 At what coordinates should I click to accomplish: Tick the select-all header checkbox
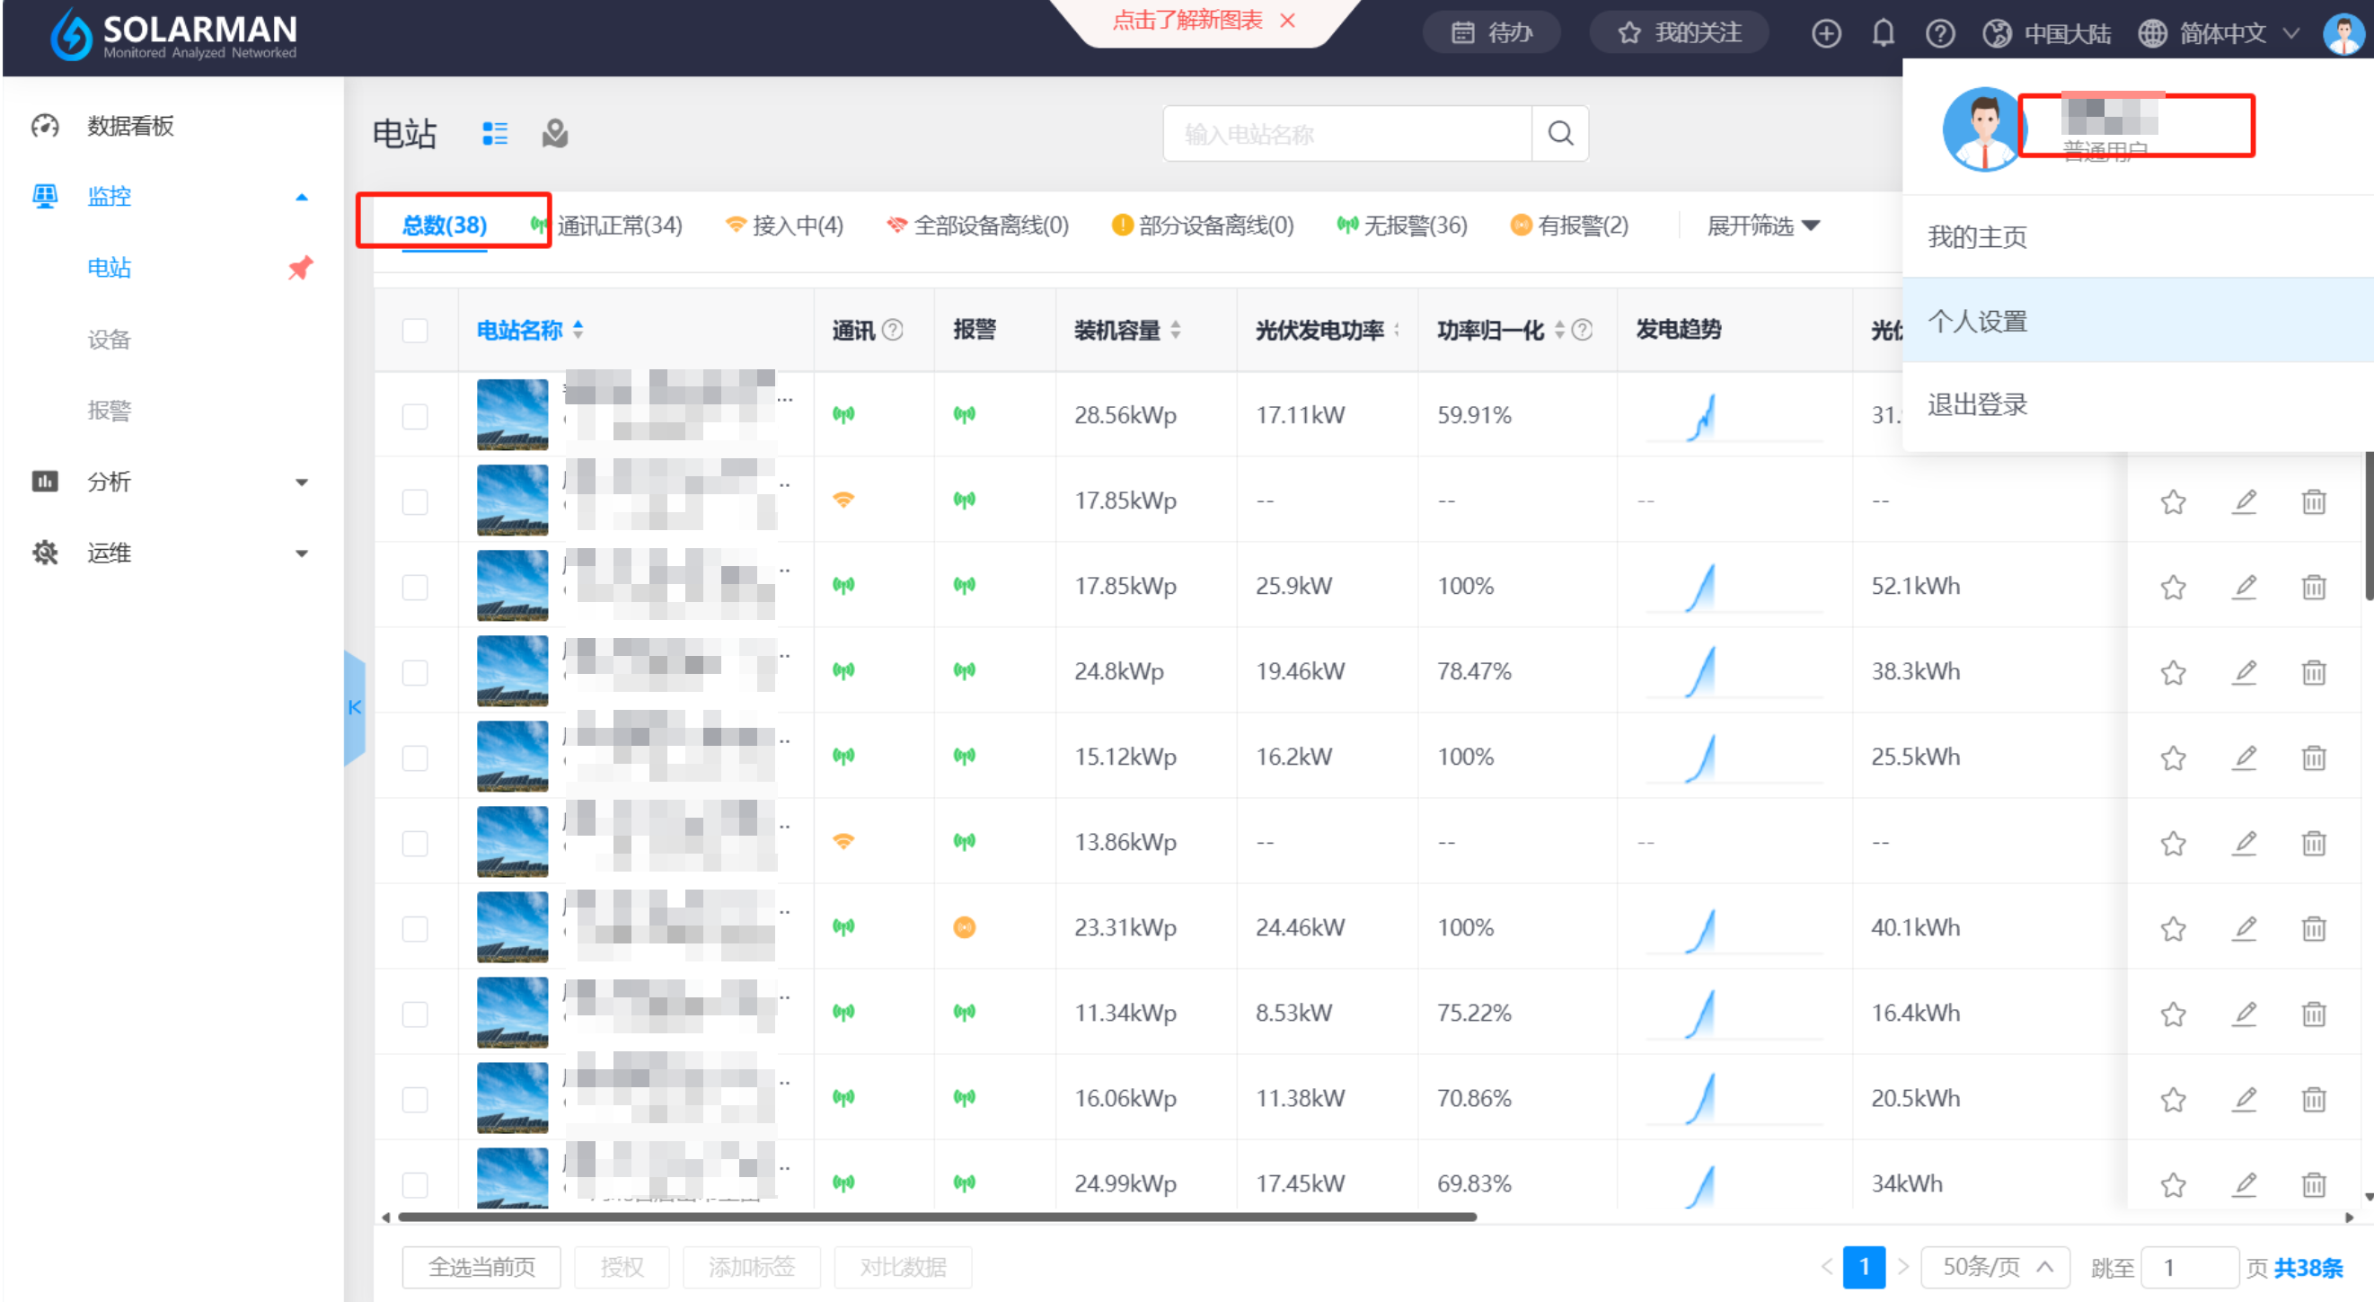[x=415, y=330]
